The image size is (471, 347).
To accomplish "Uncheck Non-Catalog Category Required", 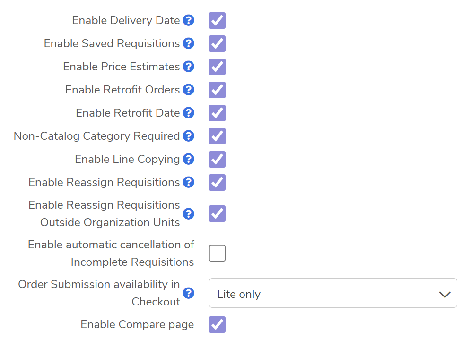I will tap(217, 136).
